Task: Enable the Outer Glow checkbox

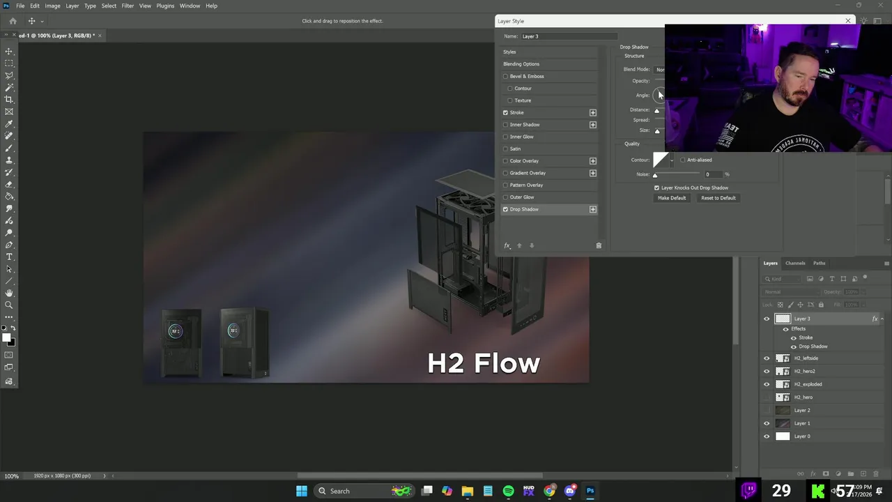Action: tap(506, 197)
